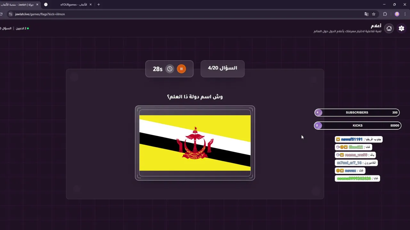This screenshot has width=410, height=230.
Task: Close the Jawlah tab
Action: (37, 4)
